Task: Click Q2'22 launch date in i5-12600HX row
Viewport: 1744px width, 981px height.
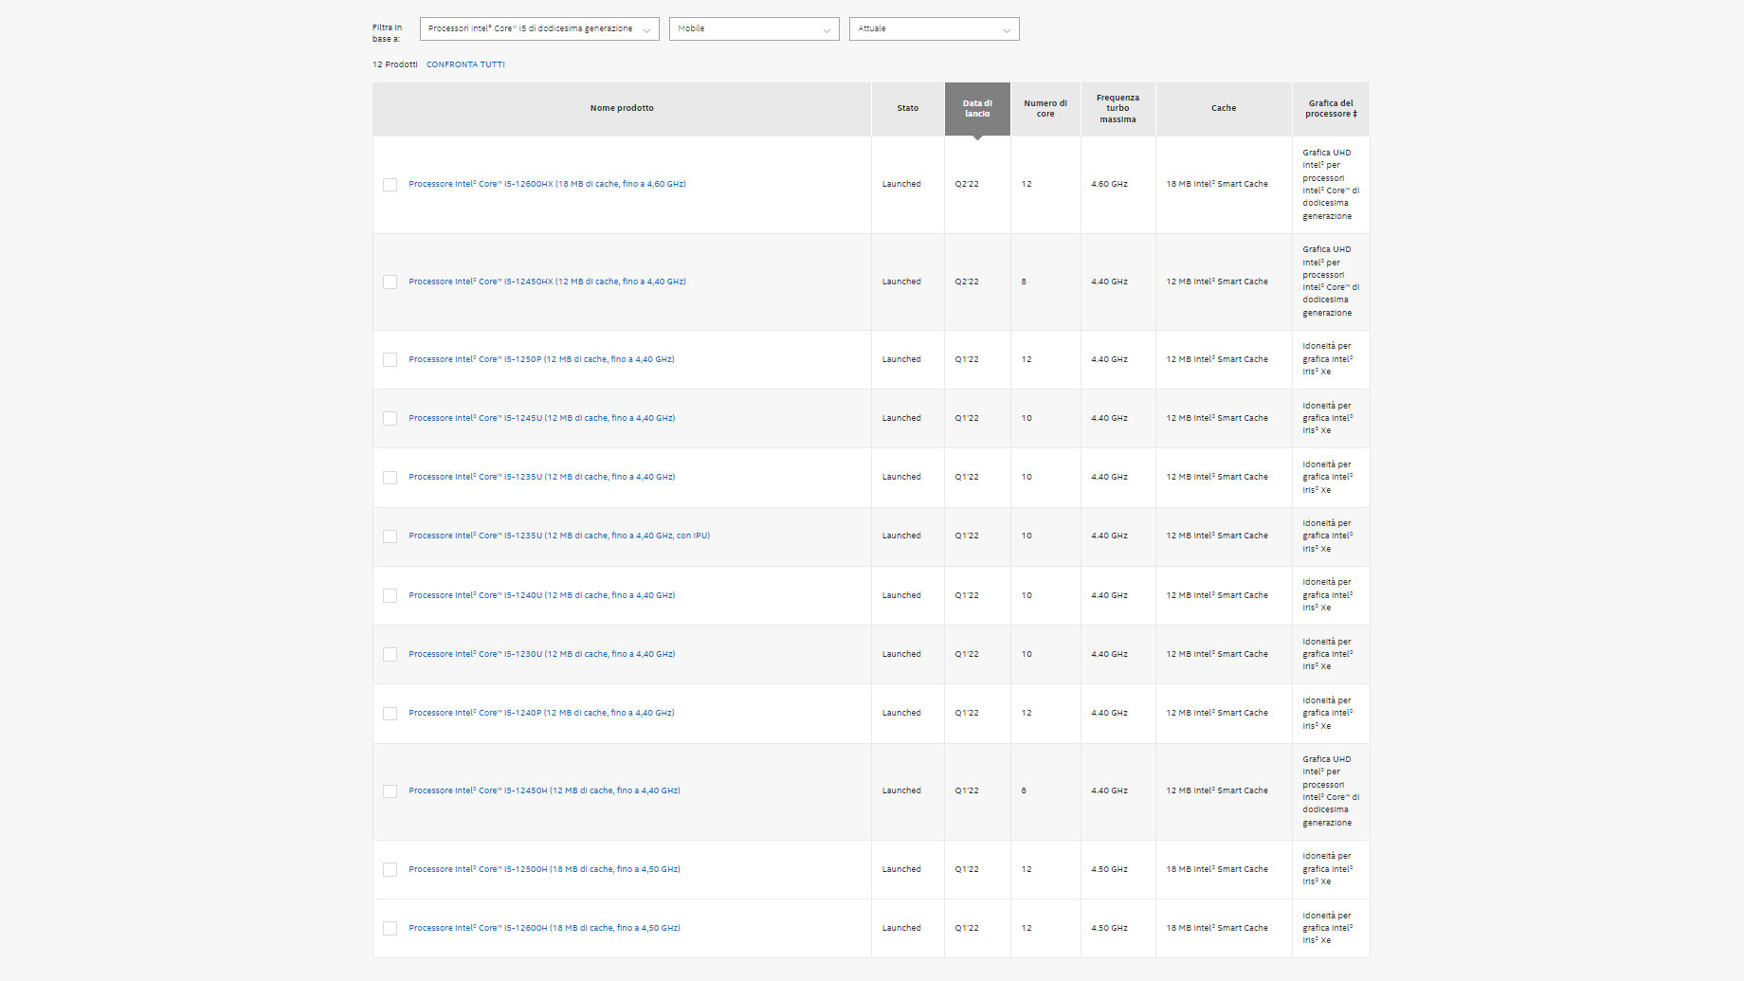Action: coord(967,184)
